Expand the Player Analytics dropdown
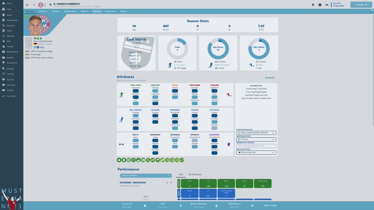The image size is (374, 210). coord(146,175)
